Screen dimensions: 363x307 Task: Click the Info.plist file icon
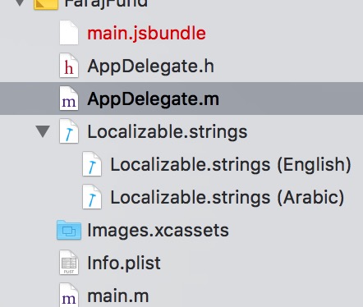tap(69, 263)
